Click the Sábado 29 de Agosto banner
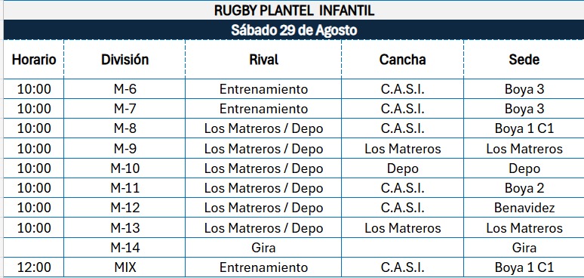 tap(294, 29)
